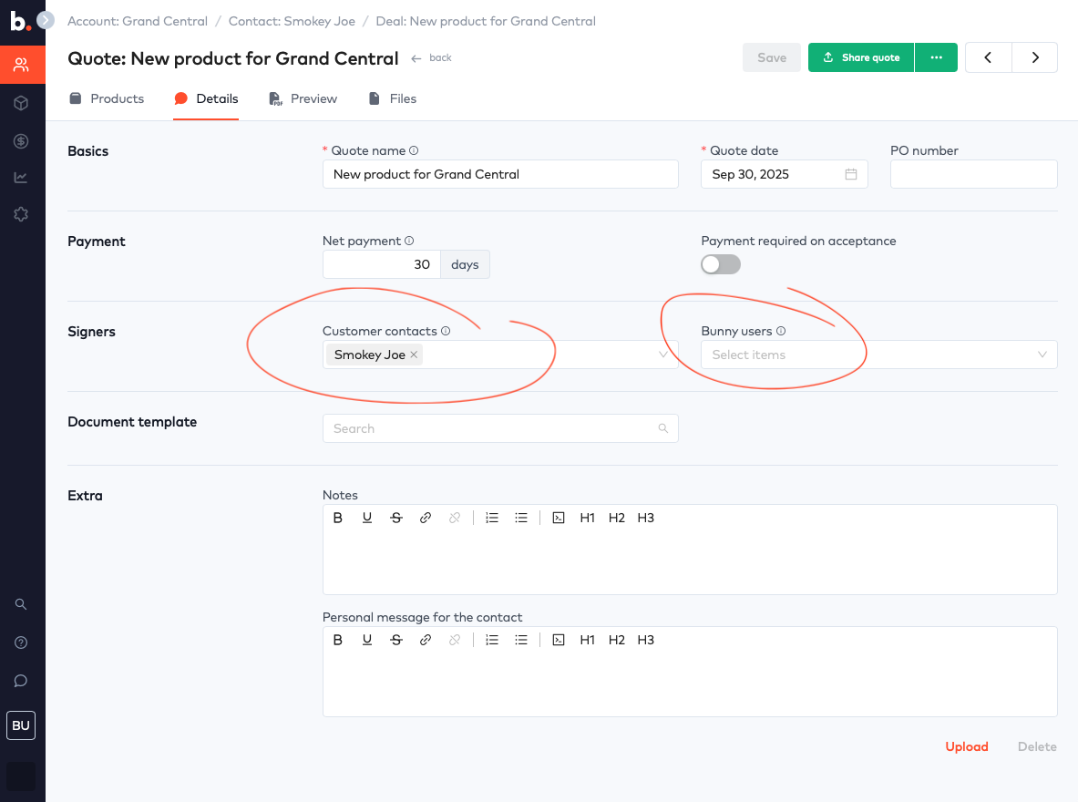Open the more options menu beside Share quote

click(x=937, y=57)
